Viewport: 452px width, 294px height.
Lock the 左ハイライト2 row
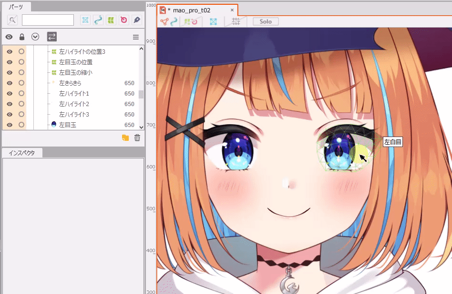(21, 104)
